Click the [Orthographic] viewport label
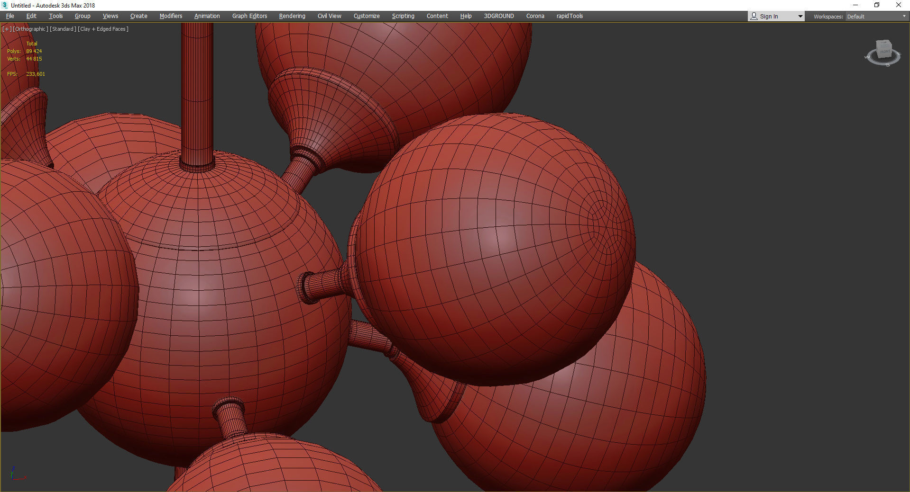 (x=31, y=29)
